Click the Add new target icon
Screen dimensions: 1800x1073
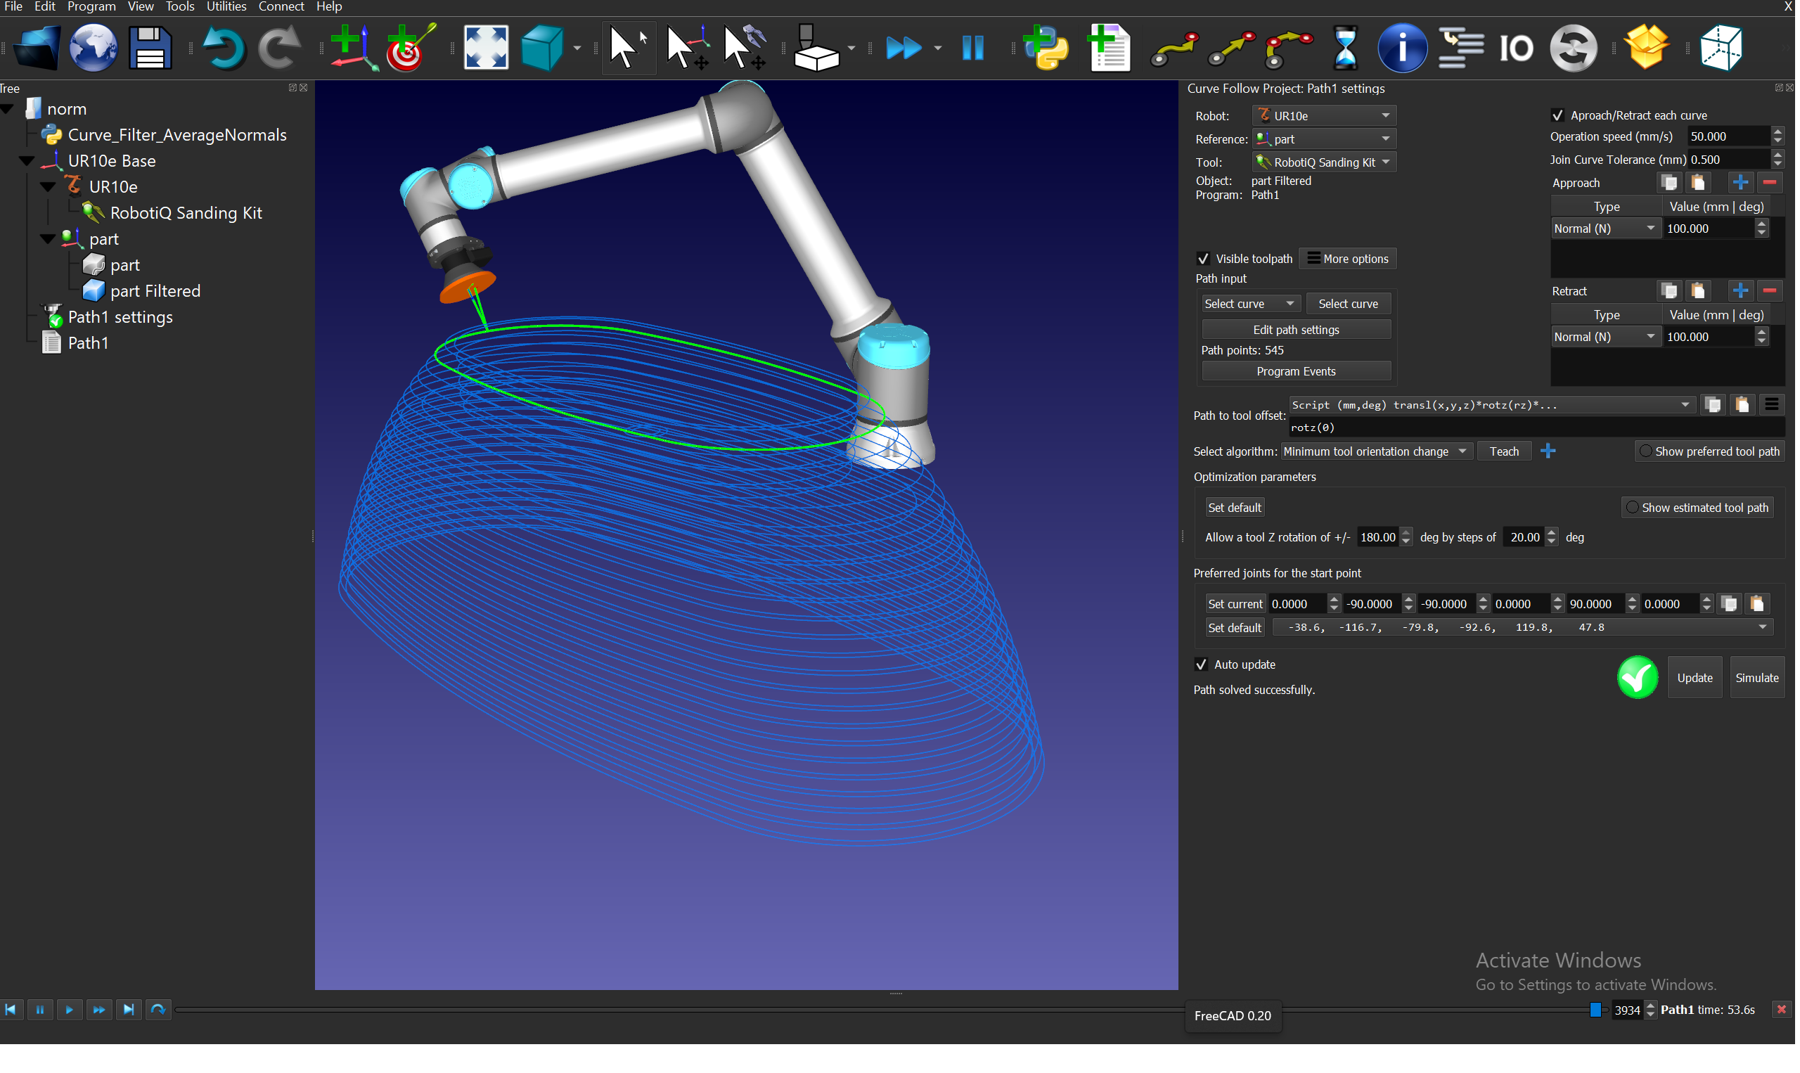click(x=411, y=48)
